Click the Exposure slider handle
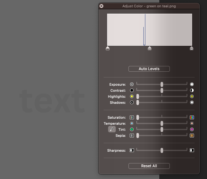 162,84
